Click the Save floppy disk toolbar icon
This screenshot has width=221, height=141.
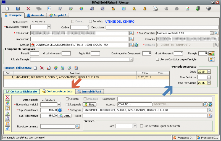coord(18,9)
